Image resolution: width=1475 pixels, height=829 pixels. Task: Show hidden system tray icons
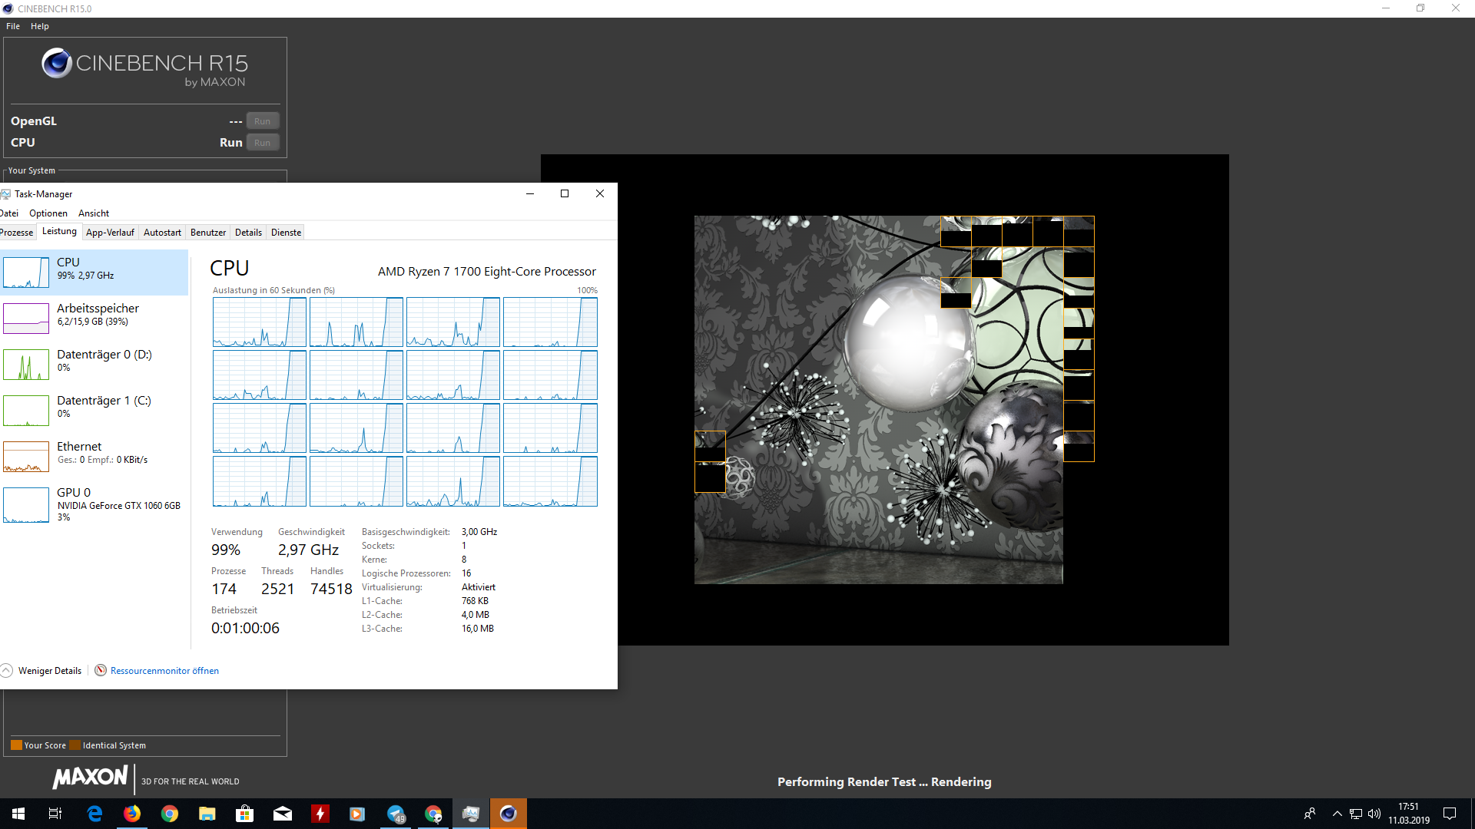[1337, 814]
